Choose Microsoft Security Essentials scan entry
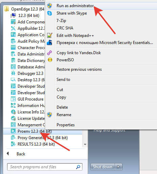This screenshot has width=157, height=174. pos(105,43)
